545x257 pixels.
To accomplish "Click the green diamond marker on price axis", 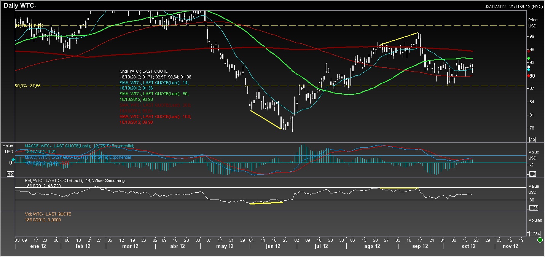I will [x=529, y=58].
